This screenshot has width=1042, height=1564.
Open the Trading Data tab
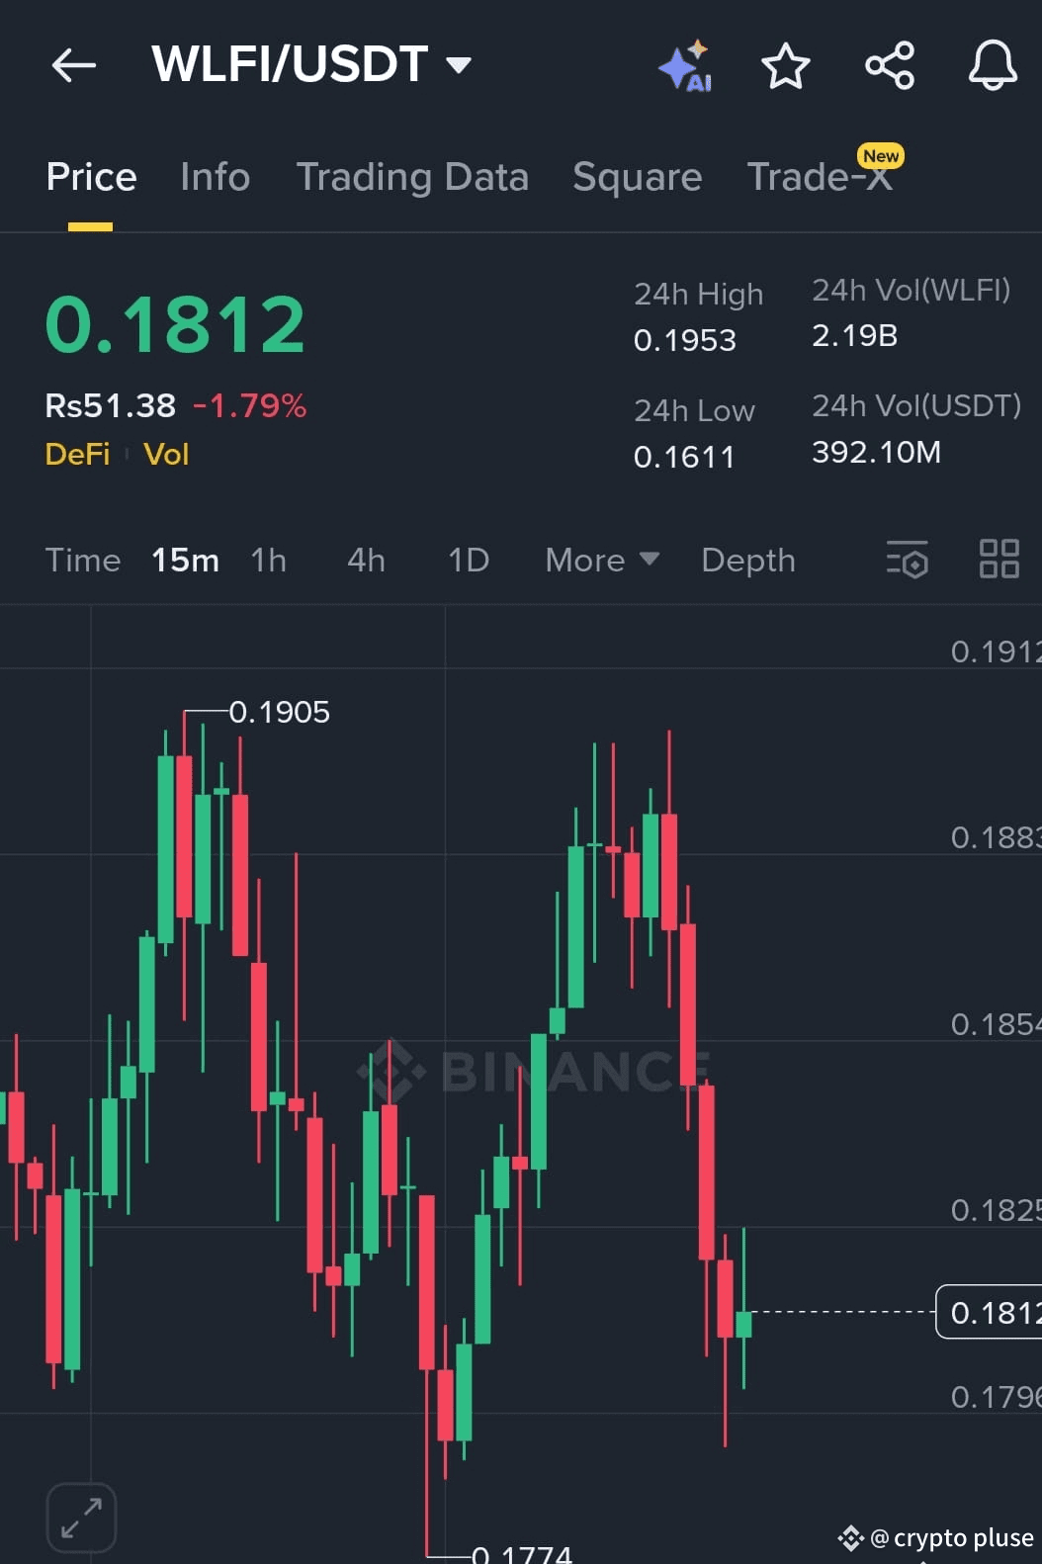[412, 177]
